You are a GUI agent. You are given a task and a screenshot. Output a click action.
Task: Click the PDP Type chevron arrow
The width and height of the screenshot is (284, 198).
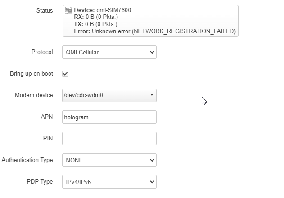coord(152,182)
